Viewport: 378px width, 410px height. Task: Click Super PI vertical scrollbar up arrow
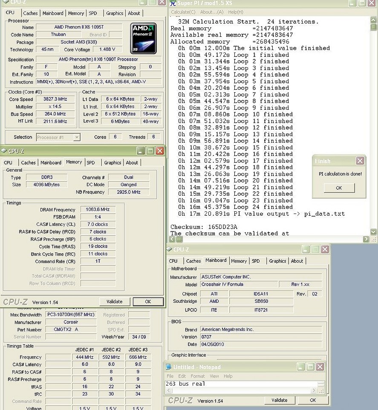click(373, 20)
